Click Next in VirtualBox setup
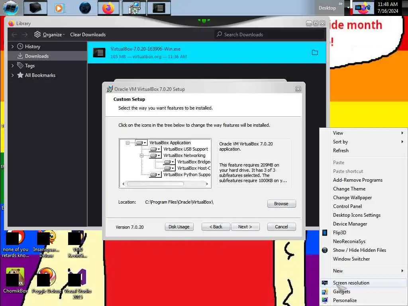The width and height of the screenshot is (408, 306). (245, 227)
